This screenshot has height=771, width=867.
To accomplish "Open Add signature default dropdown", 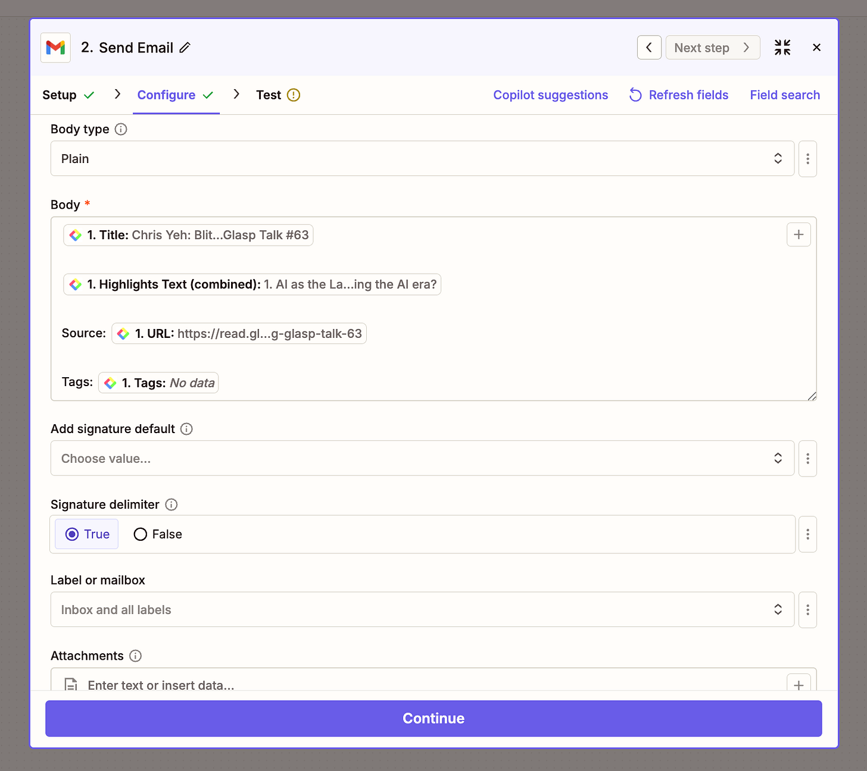I will 422,458.
